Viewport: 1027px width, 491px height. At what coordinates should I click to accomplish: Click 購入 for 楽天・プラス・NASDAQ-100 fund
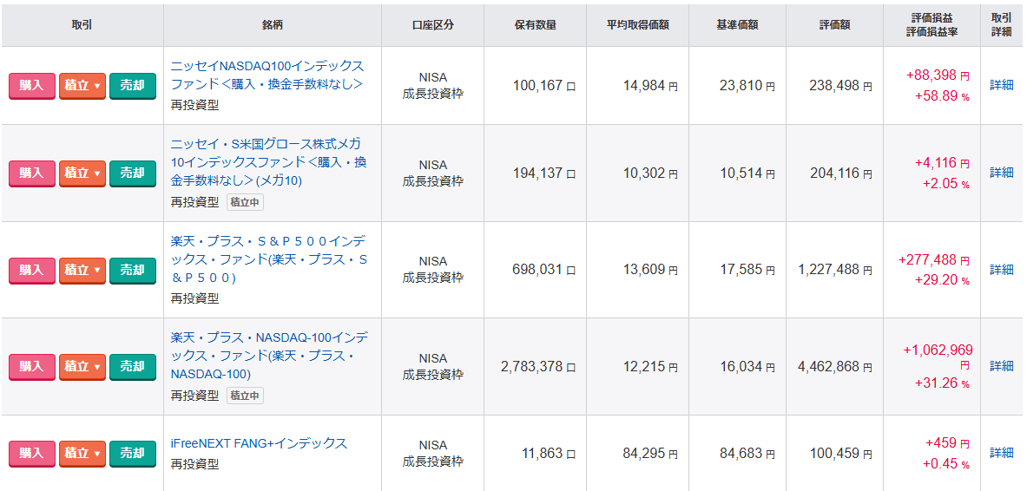point(32,367)
